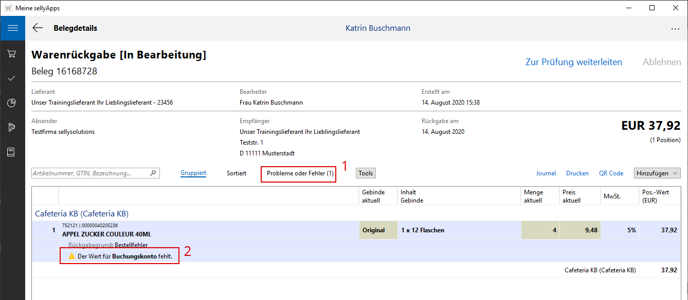The height and width of the screenshot is (300, 688).
Task: Open the shopping cart sidebar icon
Action: pos(12,54)
